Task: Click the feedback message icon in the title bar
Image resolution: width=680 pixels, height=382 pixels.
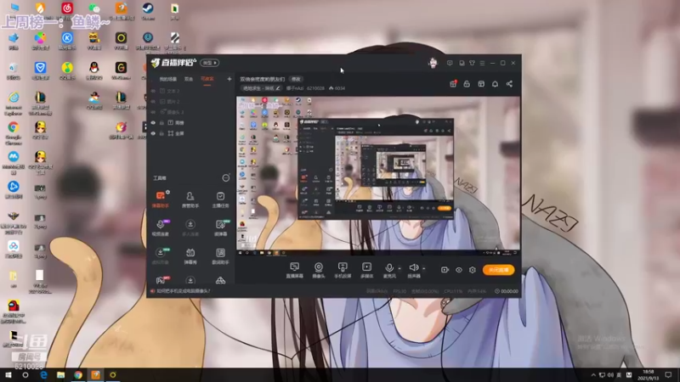Action: pyautogui.click(x=450, y=63)
